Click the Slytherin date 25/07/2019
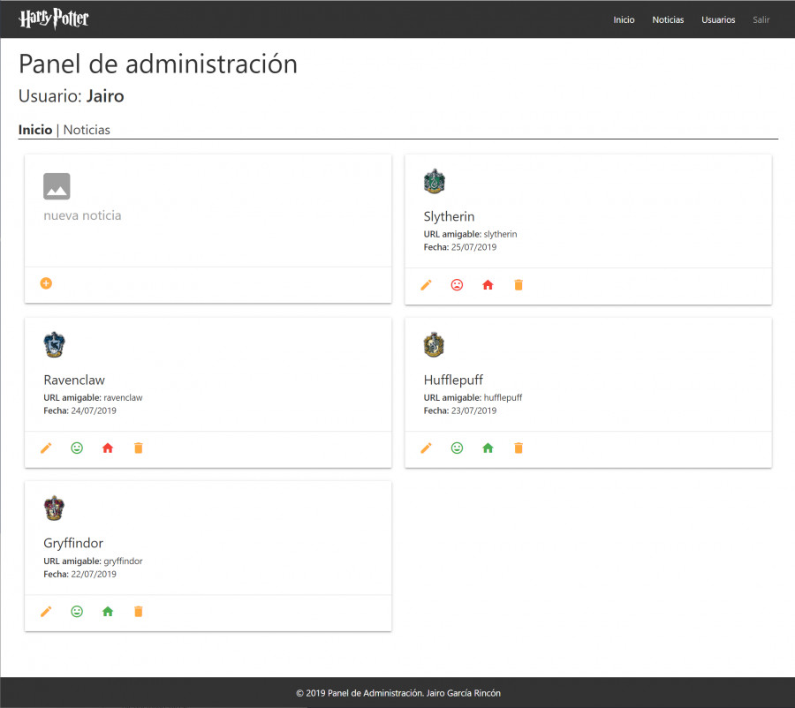This screenshot has width=795, height=708. pos(474,247)
